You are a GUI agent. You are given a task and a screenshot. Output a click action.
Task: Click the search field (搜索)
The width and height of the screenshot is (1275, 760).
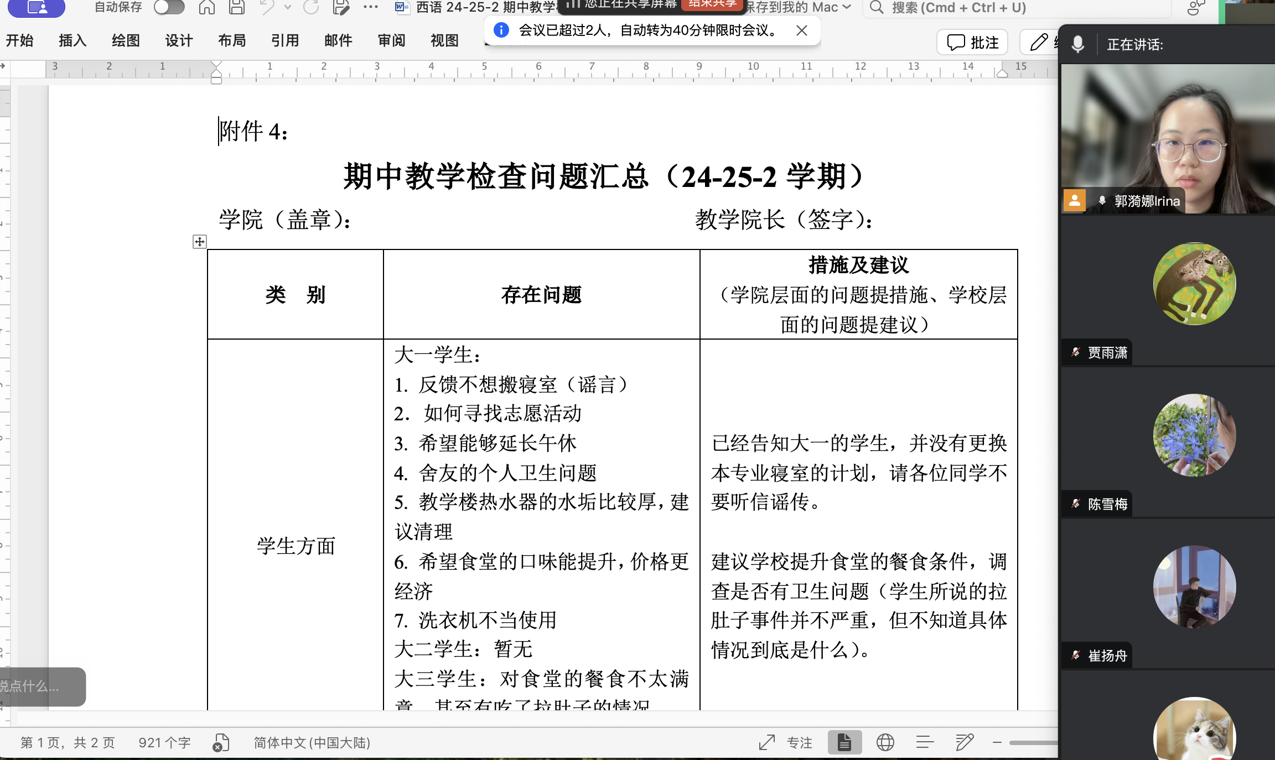click(x=1017, y=8)
